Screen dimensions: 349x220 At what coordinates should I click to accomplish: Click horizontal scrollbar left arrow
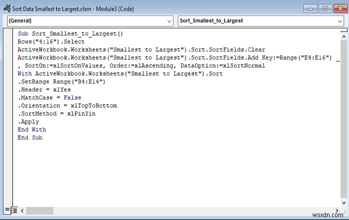[x=22, y=210]
